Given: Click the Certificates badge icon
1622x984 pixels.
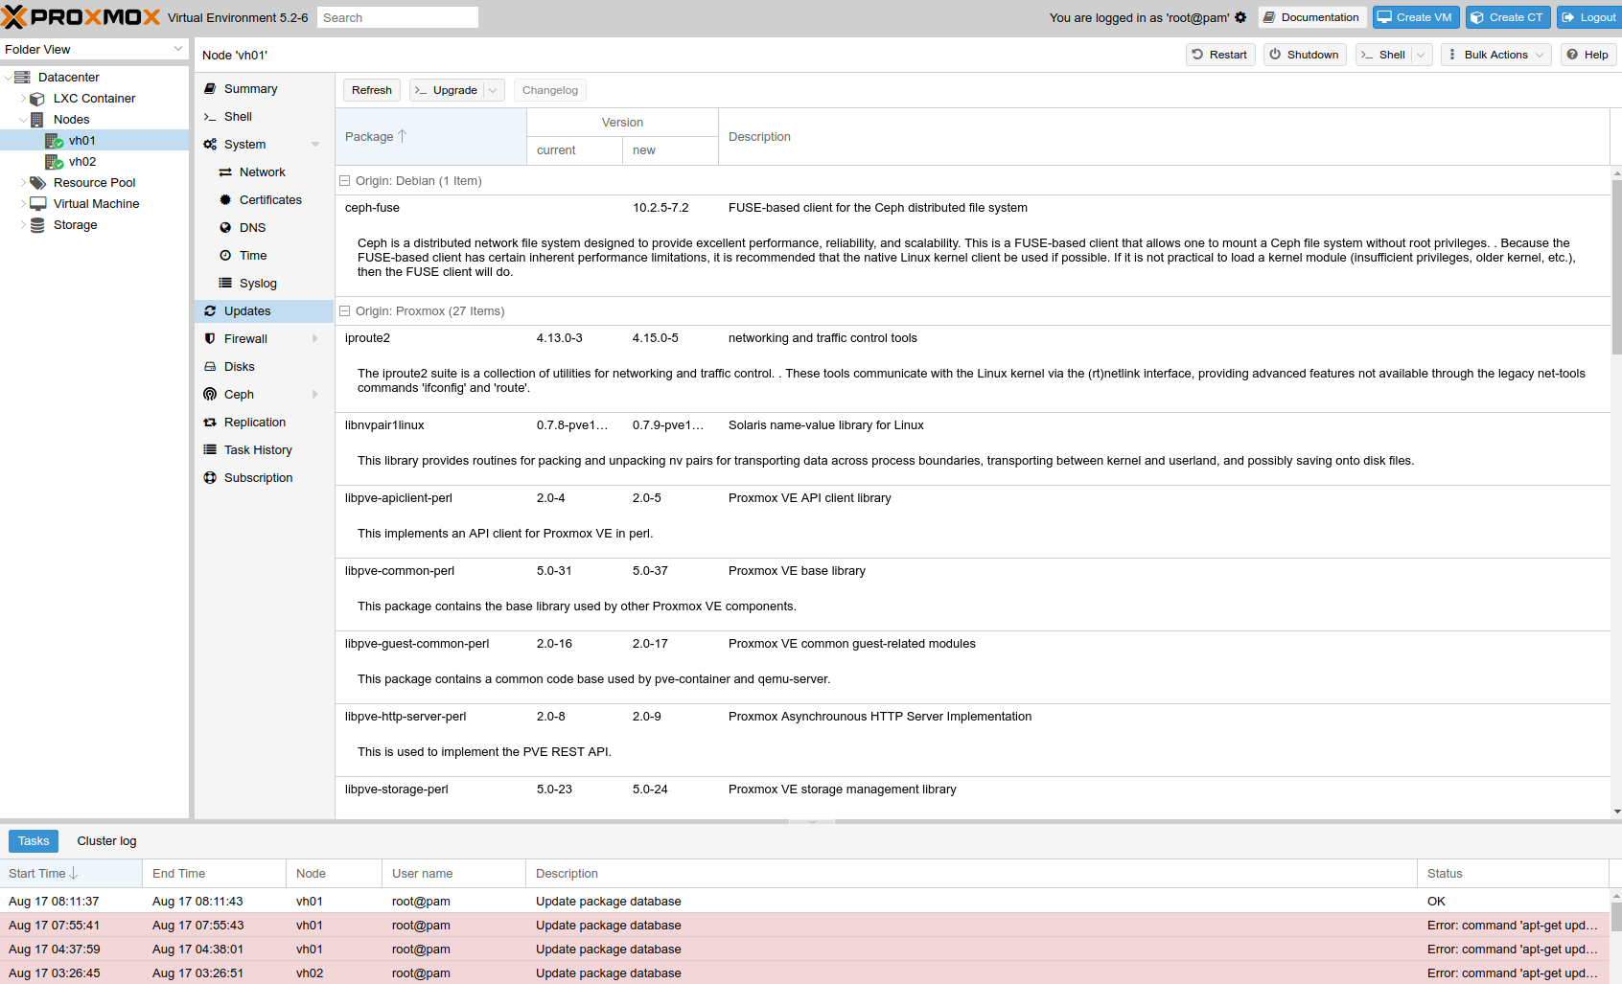Looking at the screenshot, I should (225, 199).
